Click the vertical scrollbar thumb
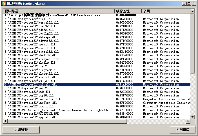 (192, 43)
